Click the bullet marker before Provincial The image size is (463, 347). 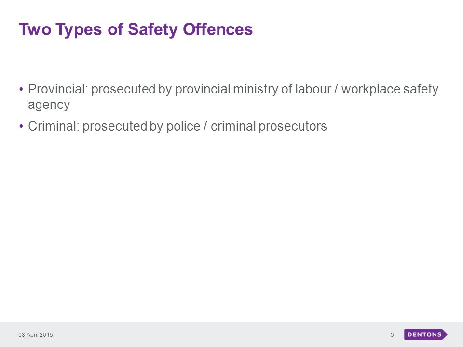21,89
